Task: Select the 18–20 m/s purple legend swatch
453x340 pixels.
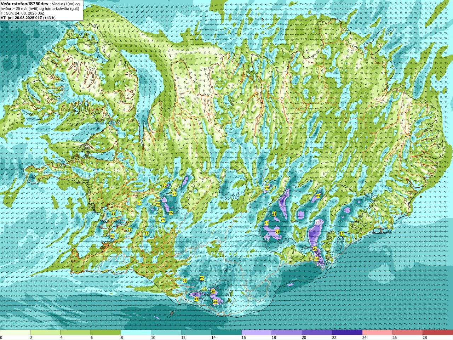Action: [x=287, y=333]
